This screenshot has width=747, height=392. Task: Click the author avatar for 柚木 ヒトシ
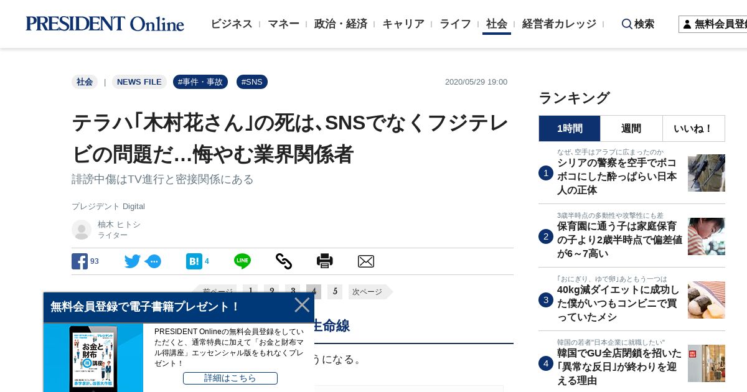click(x=82, y=230)
